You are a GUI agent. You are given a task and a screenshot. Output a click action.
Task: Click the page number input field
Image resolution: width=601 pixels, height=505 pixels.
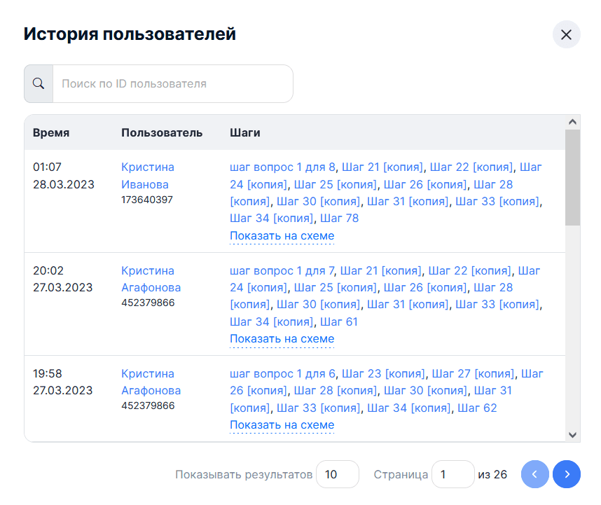[453, 474]
